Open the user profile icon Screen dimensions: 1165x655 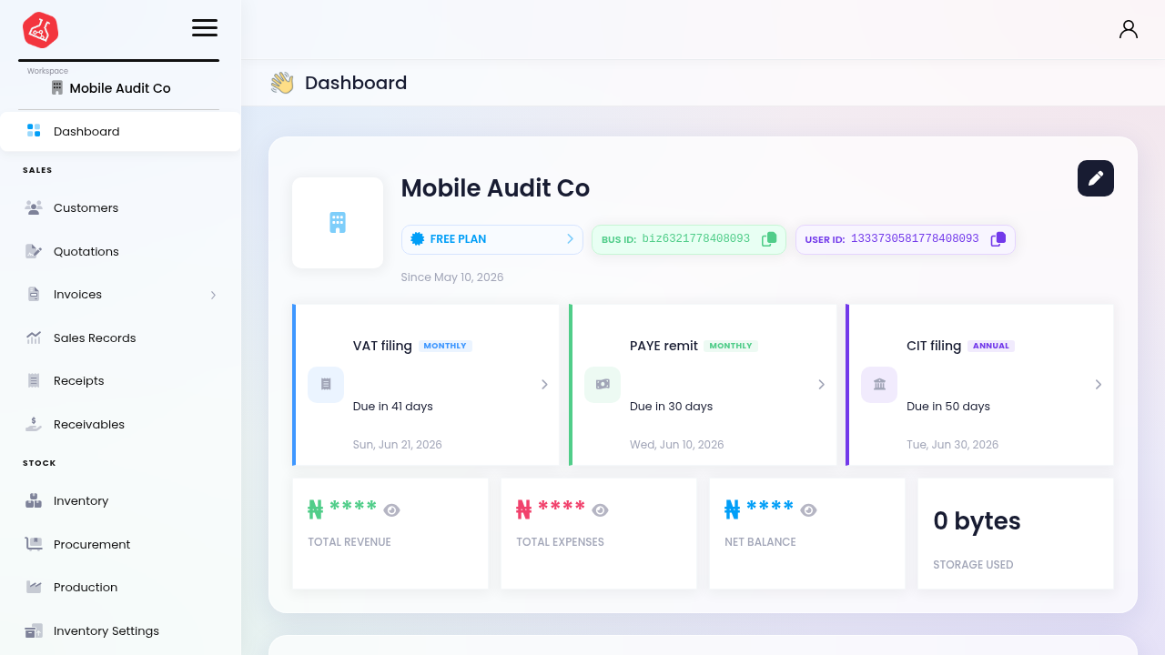1129,29
